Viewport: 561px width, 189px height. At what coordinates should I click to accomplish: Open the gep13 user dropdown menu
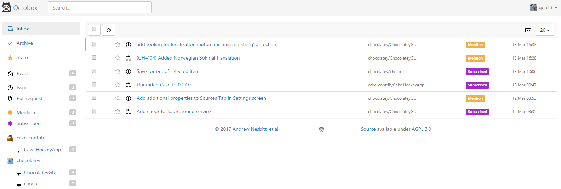544,8
